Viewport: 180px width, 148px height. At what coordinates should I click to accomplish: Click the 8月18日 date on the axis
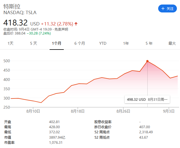(x=78, y=111)
